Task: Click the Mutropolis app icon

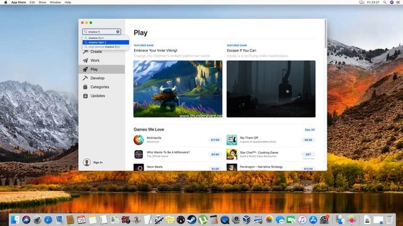Action: [139, 140]
